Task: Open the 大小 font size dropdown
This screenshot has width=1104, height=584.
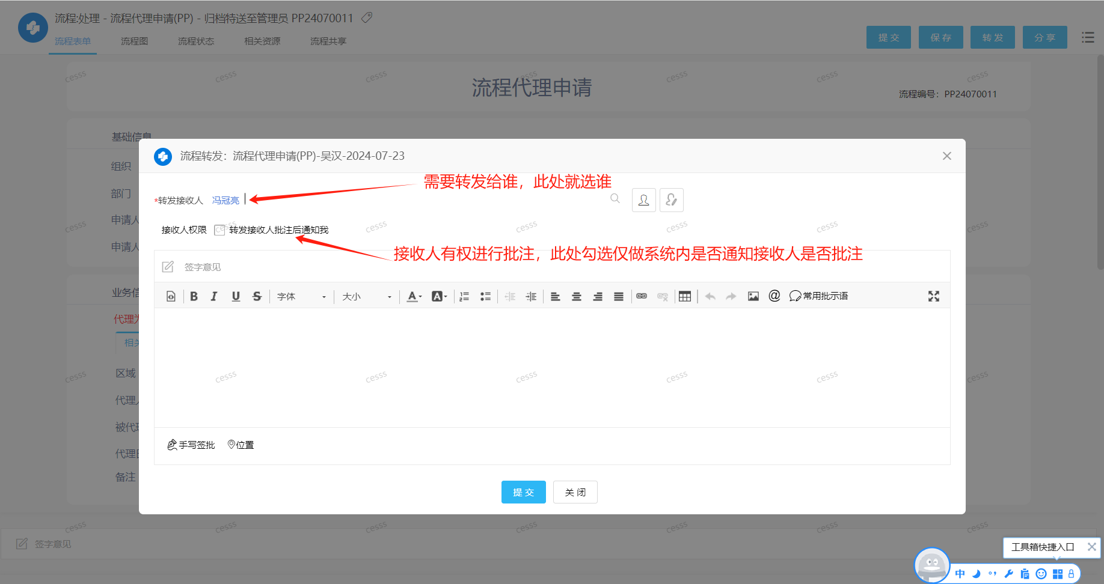Action: (367, 296)
